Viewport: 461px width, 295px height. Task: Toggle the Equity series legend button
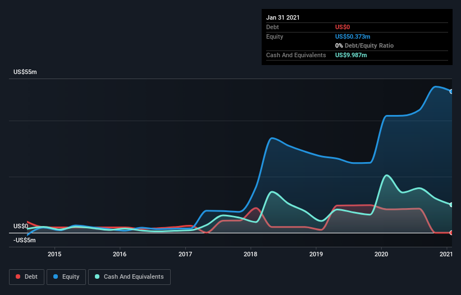[x=66, y=277]
